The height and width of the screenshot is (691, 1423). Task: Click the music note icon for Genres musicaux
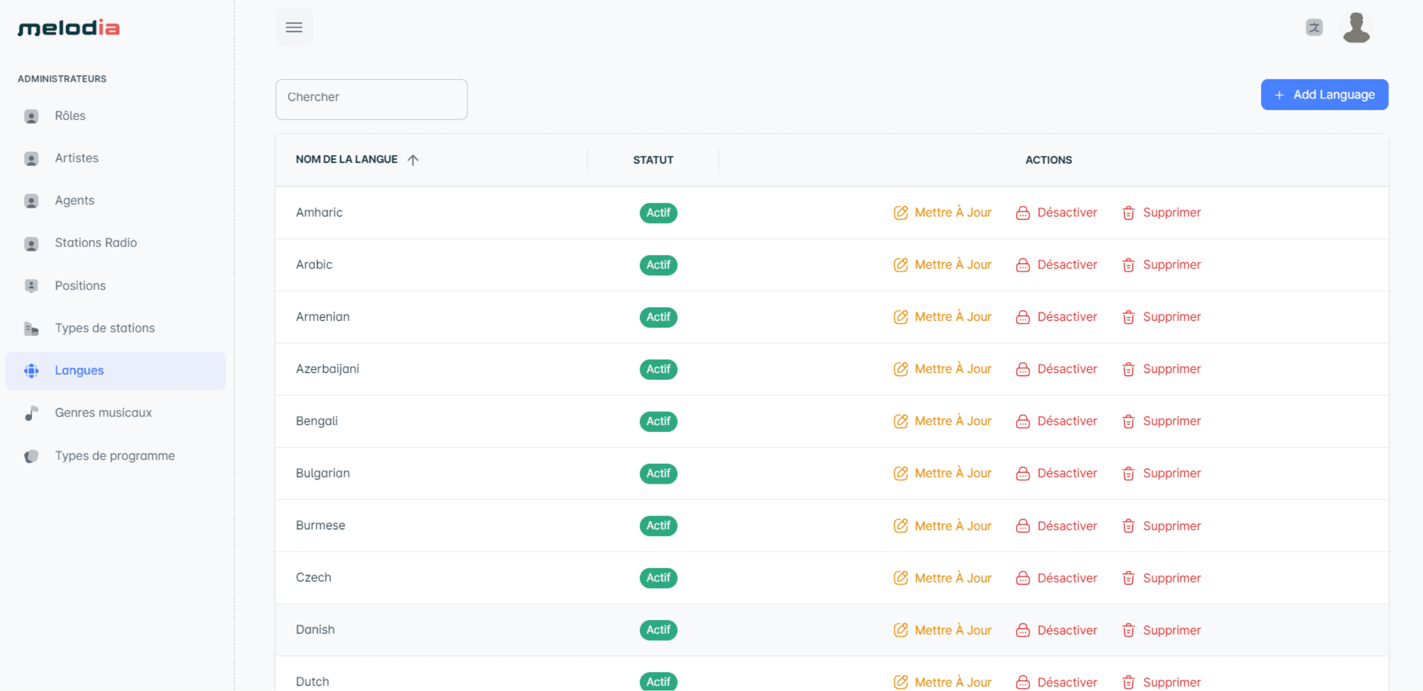point(32,413)
